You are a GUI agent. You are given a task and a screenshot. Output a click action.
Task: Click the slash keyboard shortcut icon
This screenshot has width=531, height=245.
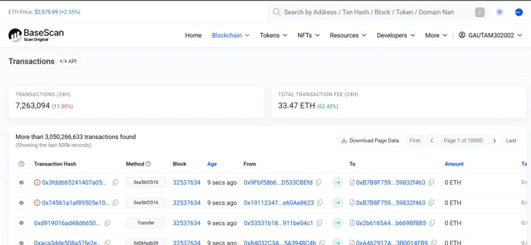click(x=479, y=13)
